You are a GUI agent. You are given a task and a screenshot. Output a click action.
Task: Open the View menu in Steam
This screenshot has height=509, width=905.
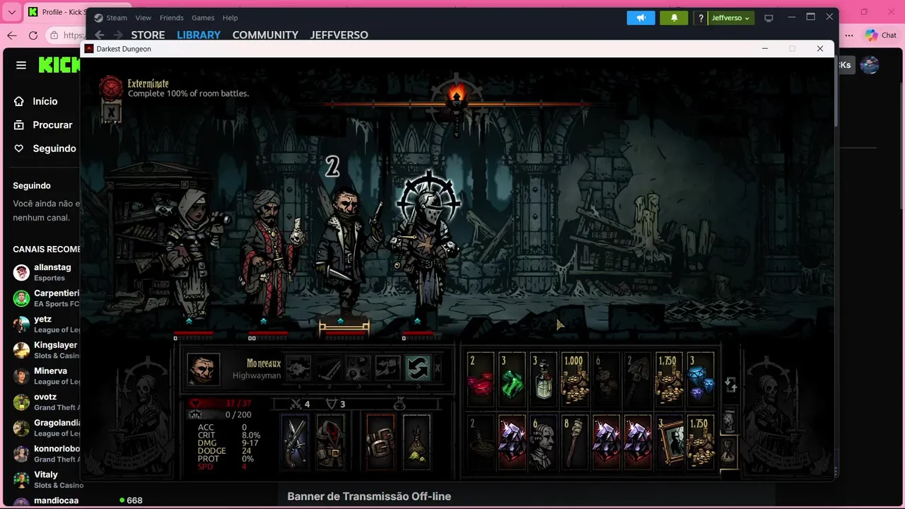[144, 18]
